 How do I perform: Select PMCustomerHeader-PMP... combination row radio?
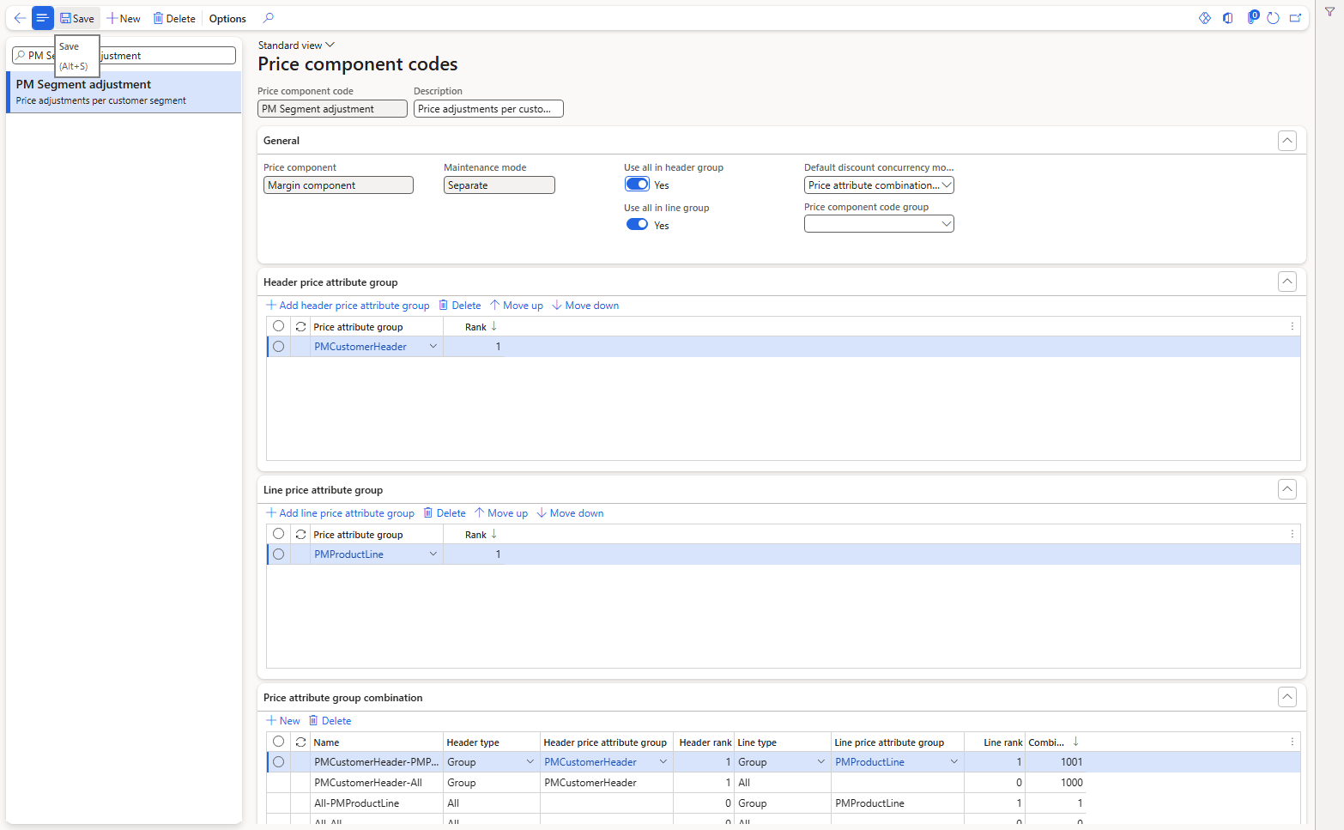tap(278, 762)
